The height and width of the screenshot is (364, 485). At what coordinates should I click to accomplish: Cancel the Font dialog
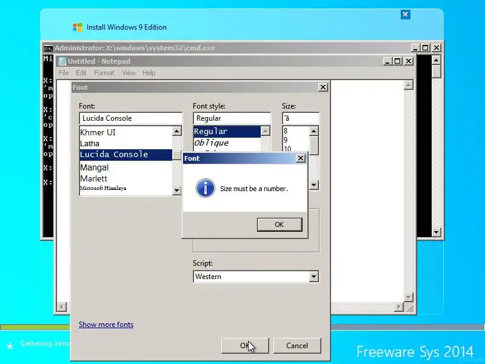click(297, 345)
